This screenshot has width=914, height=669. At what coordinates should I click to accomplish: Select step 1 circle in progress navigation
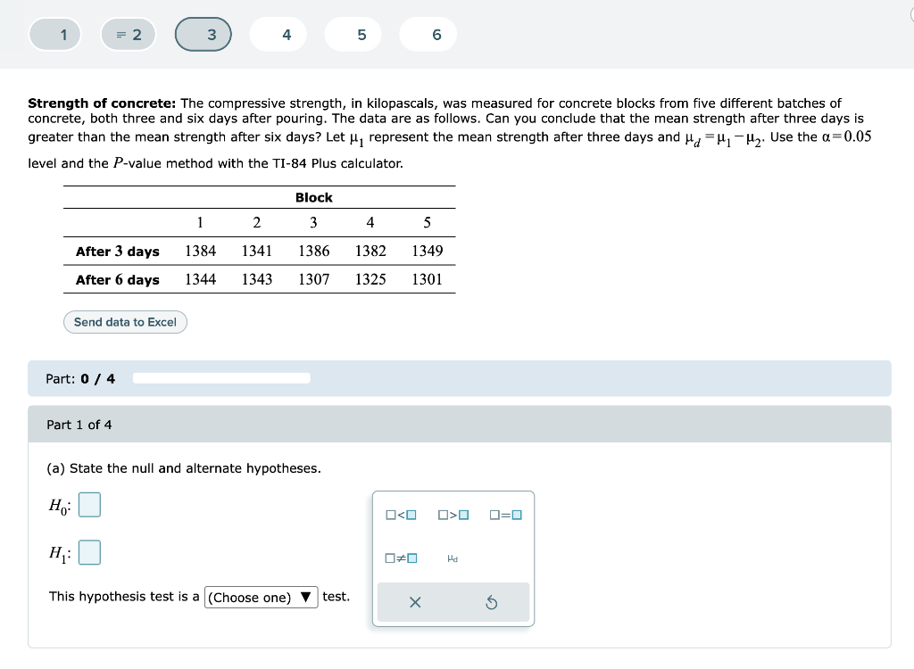(x=54, y=34)
